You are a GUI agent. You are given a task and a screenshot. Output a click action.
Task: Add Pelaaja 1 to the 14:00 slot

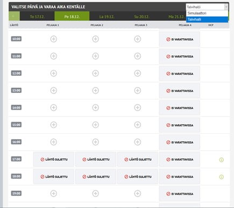coord(53,107)
